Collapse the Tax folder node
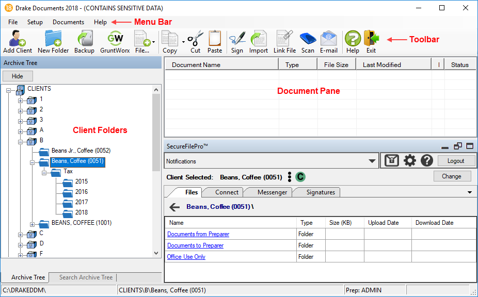The width and height of the screenshot is (478, 297). (x=44, y=173)
